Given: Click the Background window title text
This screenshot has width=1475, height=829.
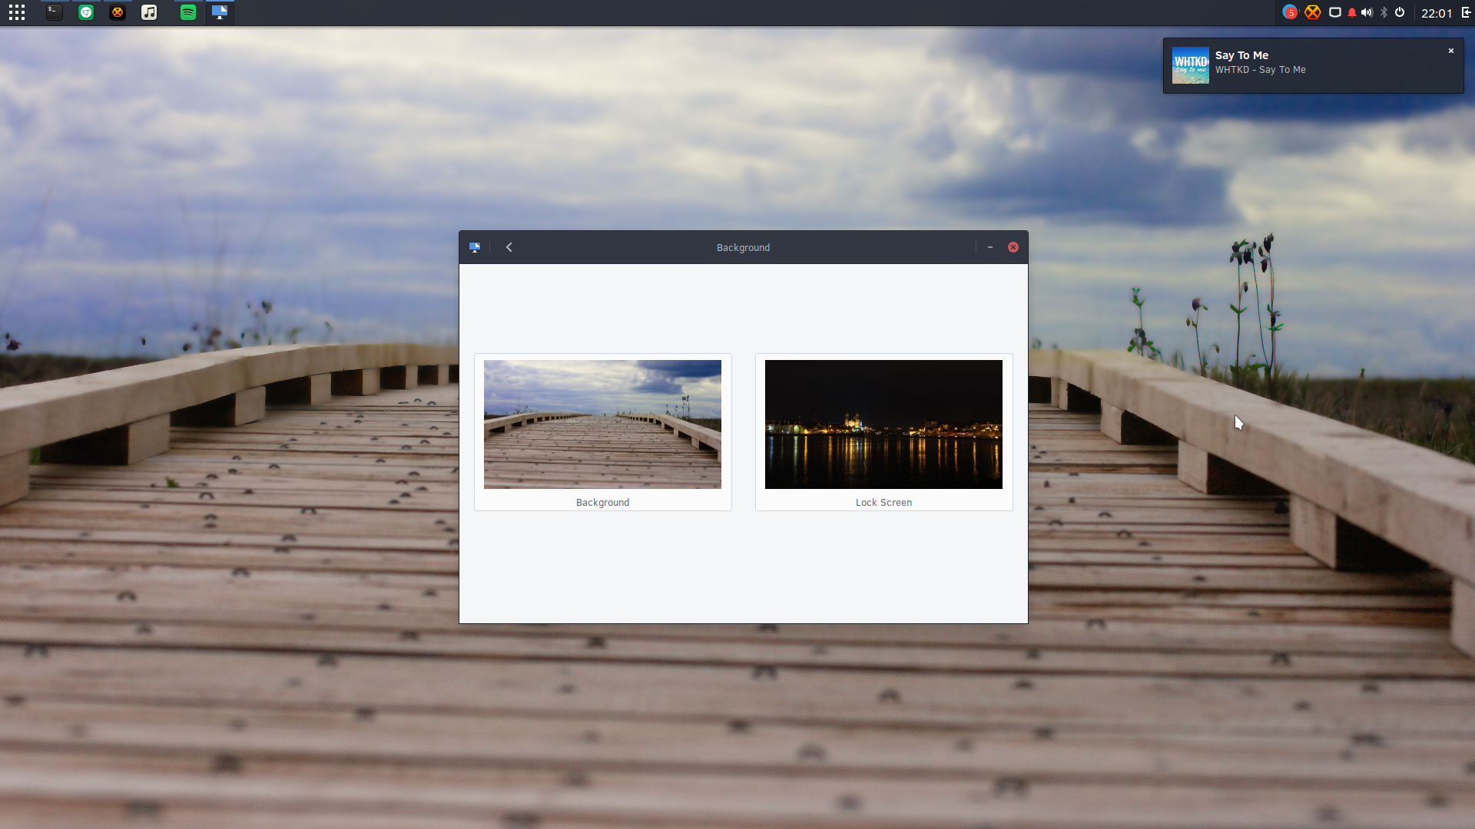Looking at the screenshot, I should pos(743,248).
